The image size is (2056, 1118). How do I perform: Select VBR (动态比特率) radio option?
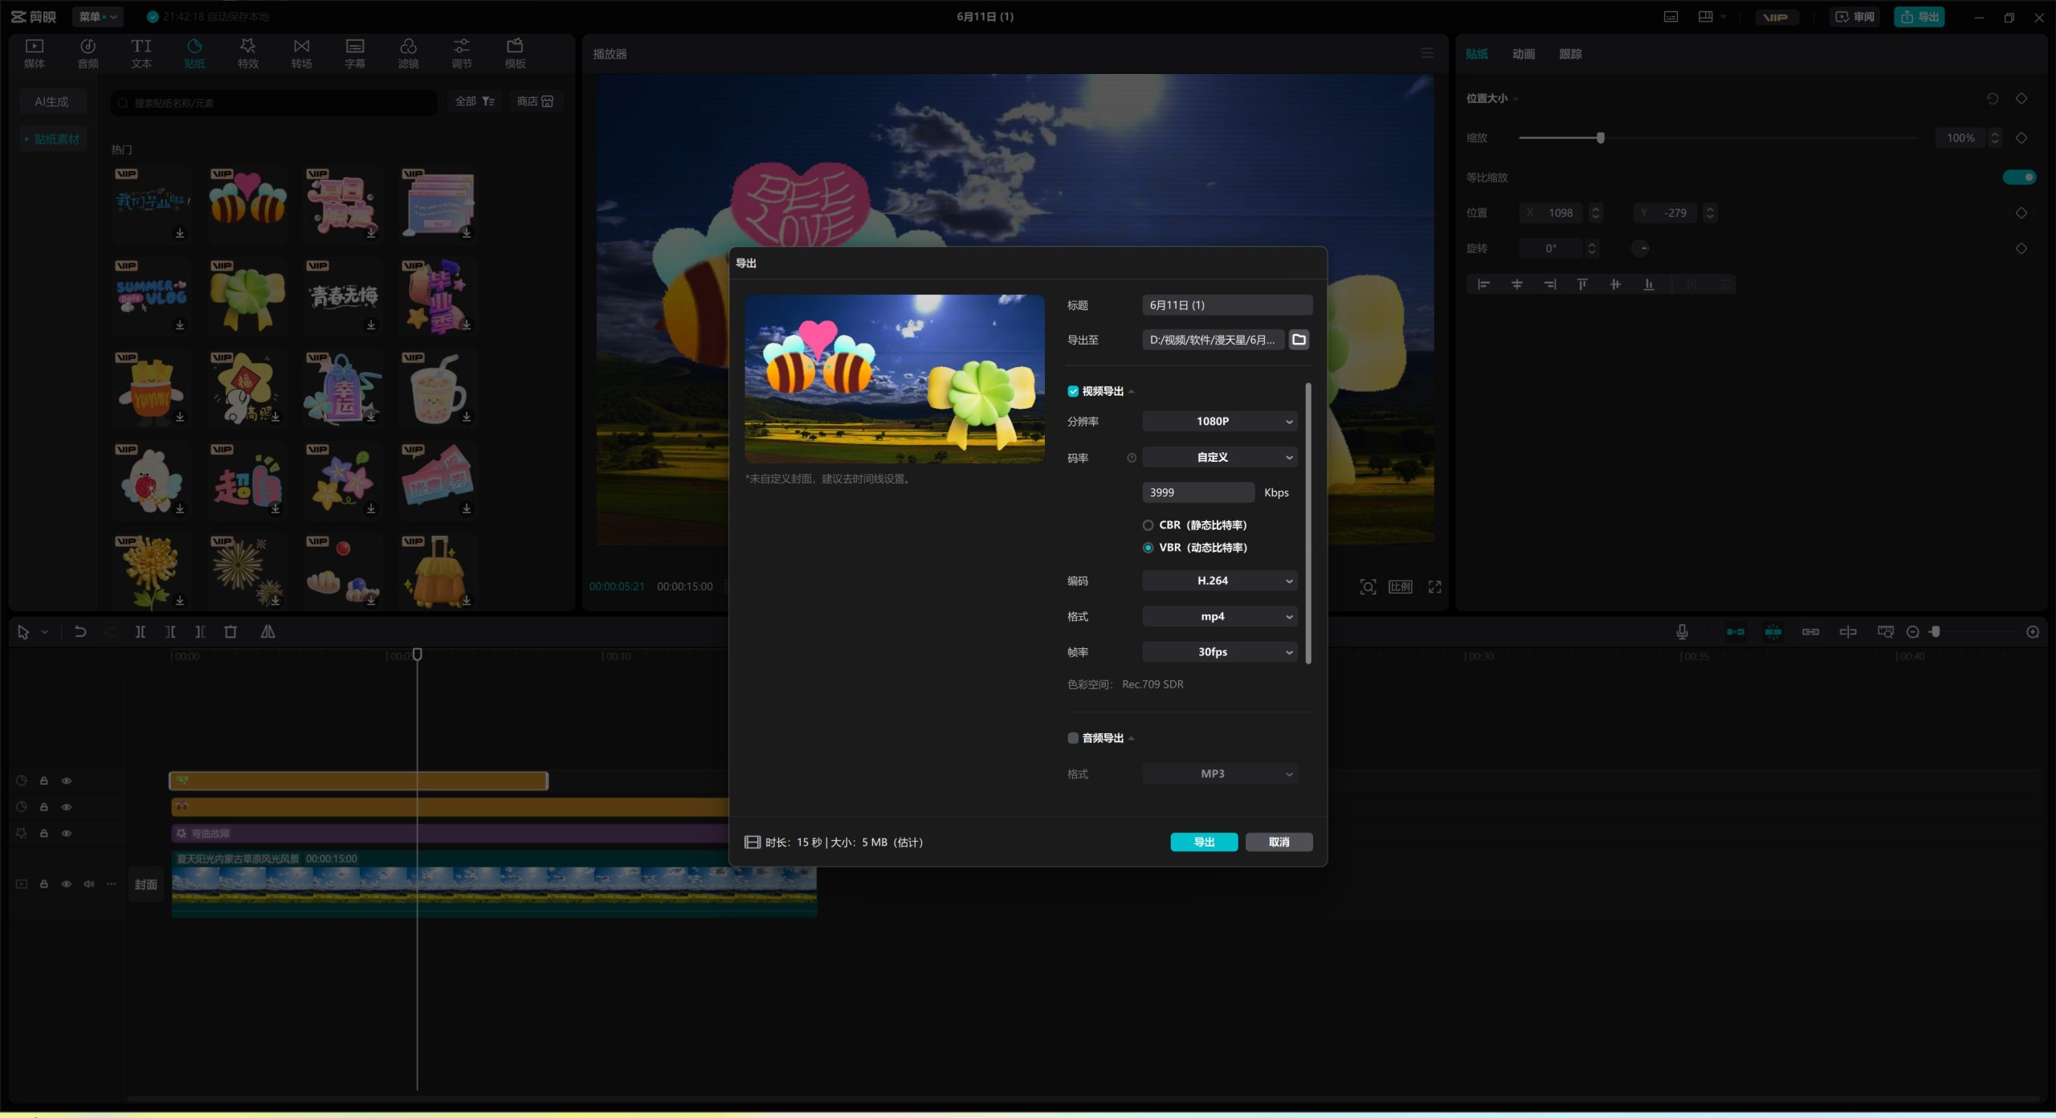(x=1148, y=548)
